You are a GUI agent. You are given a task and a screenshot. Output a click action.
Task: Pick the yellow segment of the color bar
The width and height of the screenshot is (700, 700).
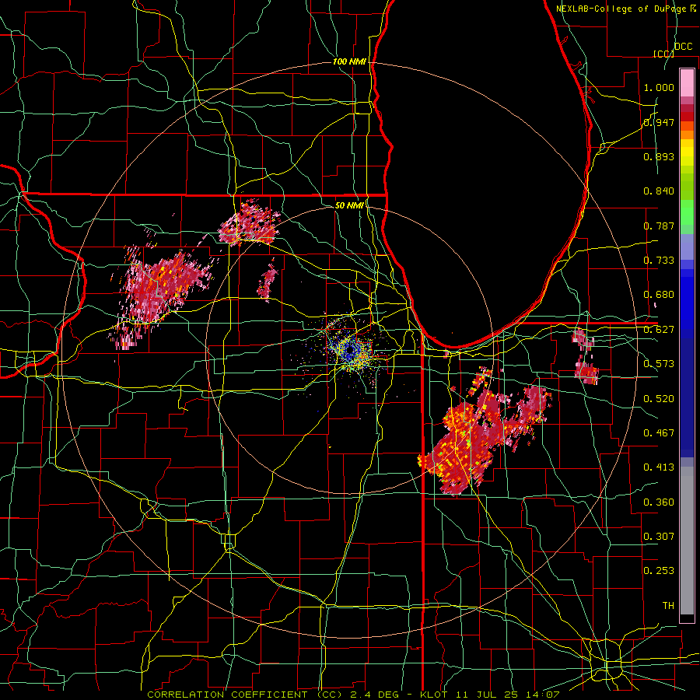pos(687,153)
